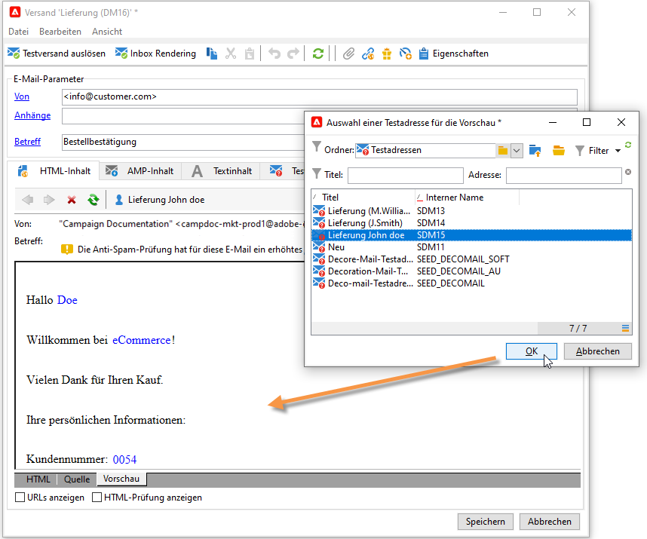Open the Ansicht menu
Screen dimensions: 647x539
[x=107, y=32]
